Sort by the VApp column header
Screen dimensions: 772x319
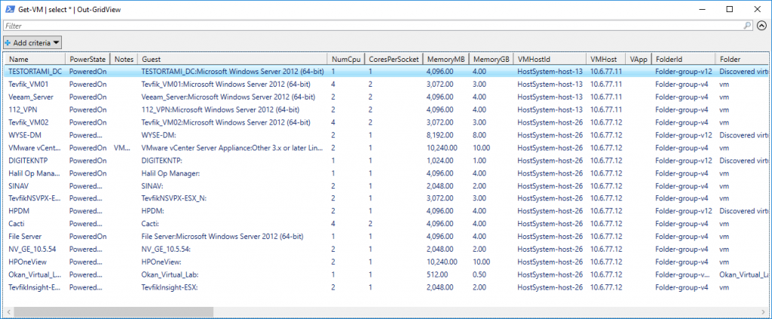(639, 59)
